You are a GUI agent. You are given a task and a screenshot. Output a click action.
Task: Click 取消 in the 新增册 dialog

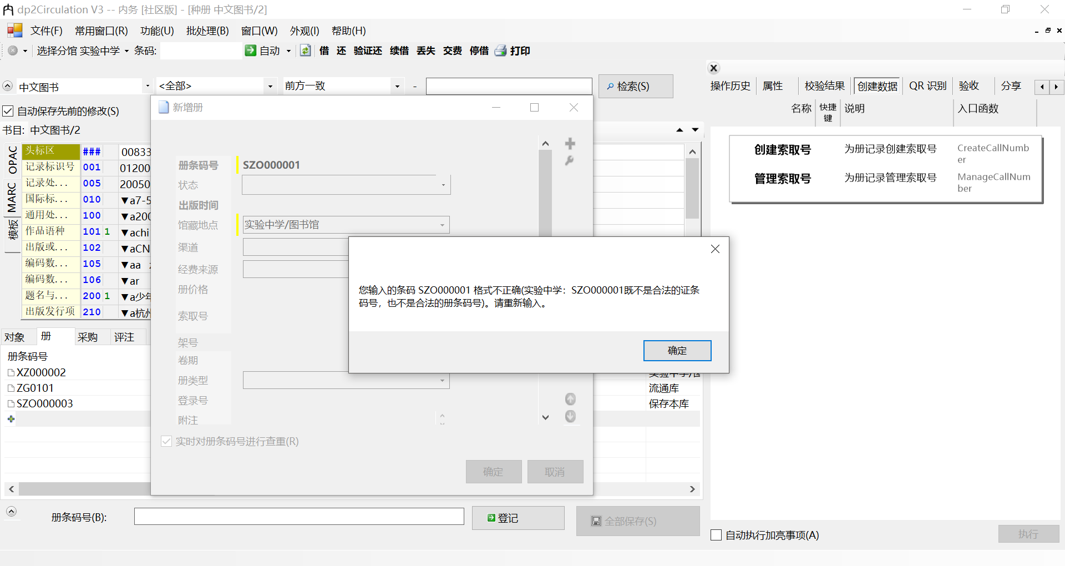(x=555, y=472)
